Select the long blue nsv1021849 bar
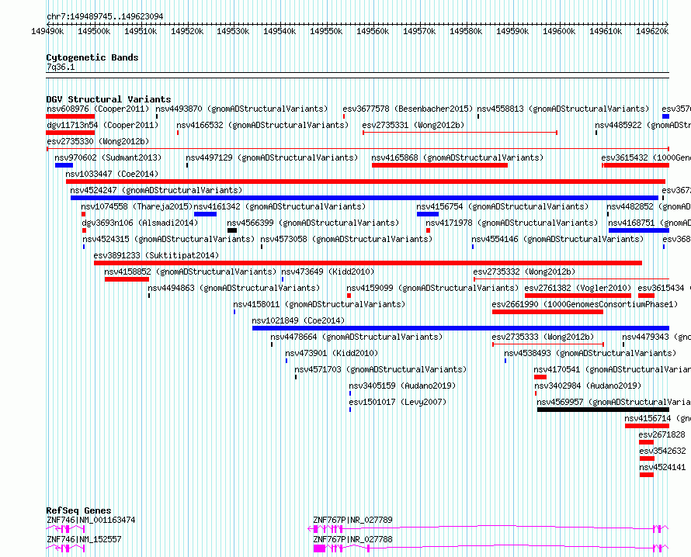Screen dimensions: 691x557 point(460,328)
